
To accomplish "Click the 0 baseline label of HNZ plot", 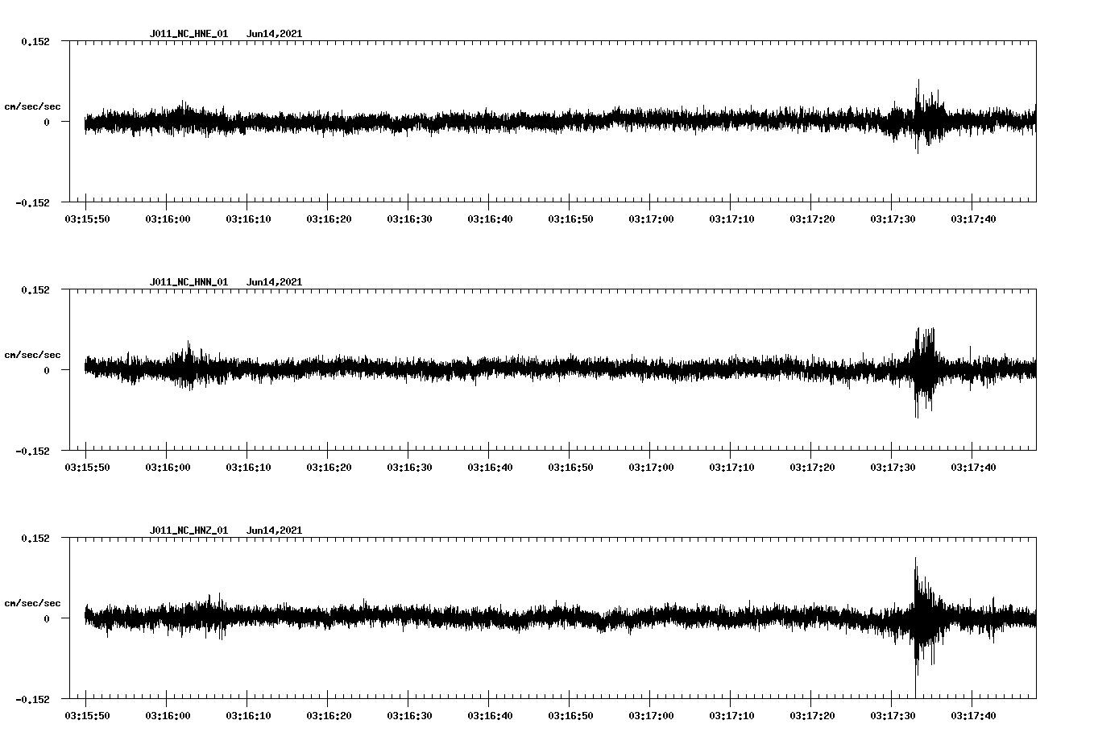I will 47,618.
